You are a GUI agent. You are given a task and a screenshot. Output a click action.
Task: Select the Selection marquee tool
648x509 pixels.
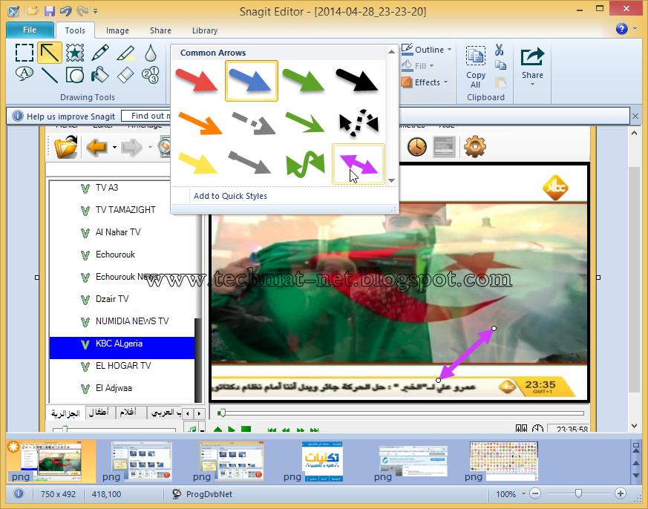(24, 53)
